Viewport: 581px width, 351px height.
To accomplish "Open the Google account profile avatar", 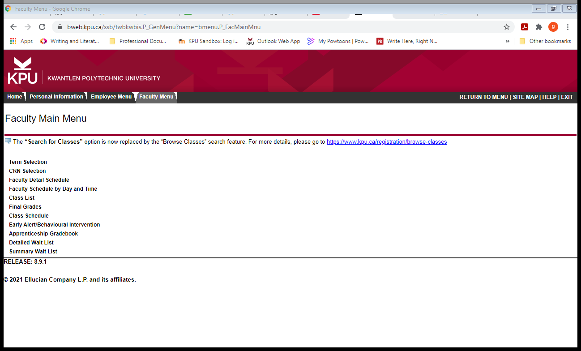I will [553, 27].
